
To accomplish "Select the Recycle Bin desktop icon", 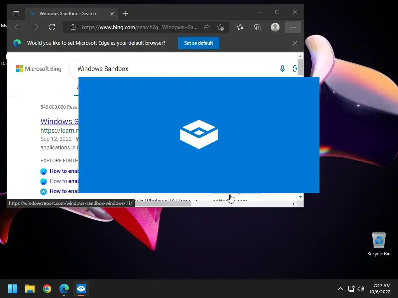I will [x=379, y=244].
